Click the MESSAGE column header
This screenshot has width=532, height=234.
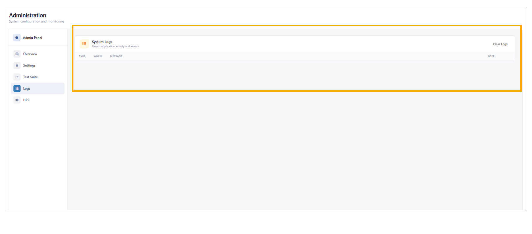[x=116, y=56]
